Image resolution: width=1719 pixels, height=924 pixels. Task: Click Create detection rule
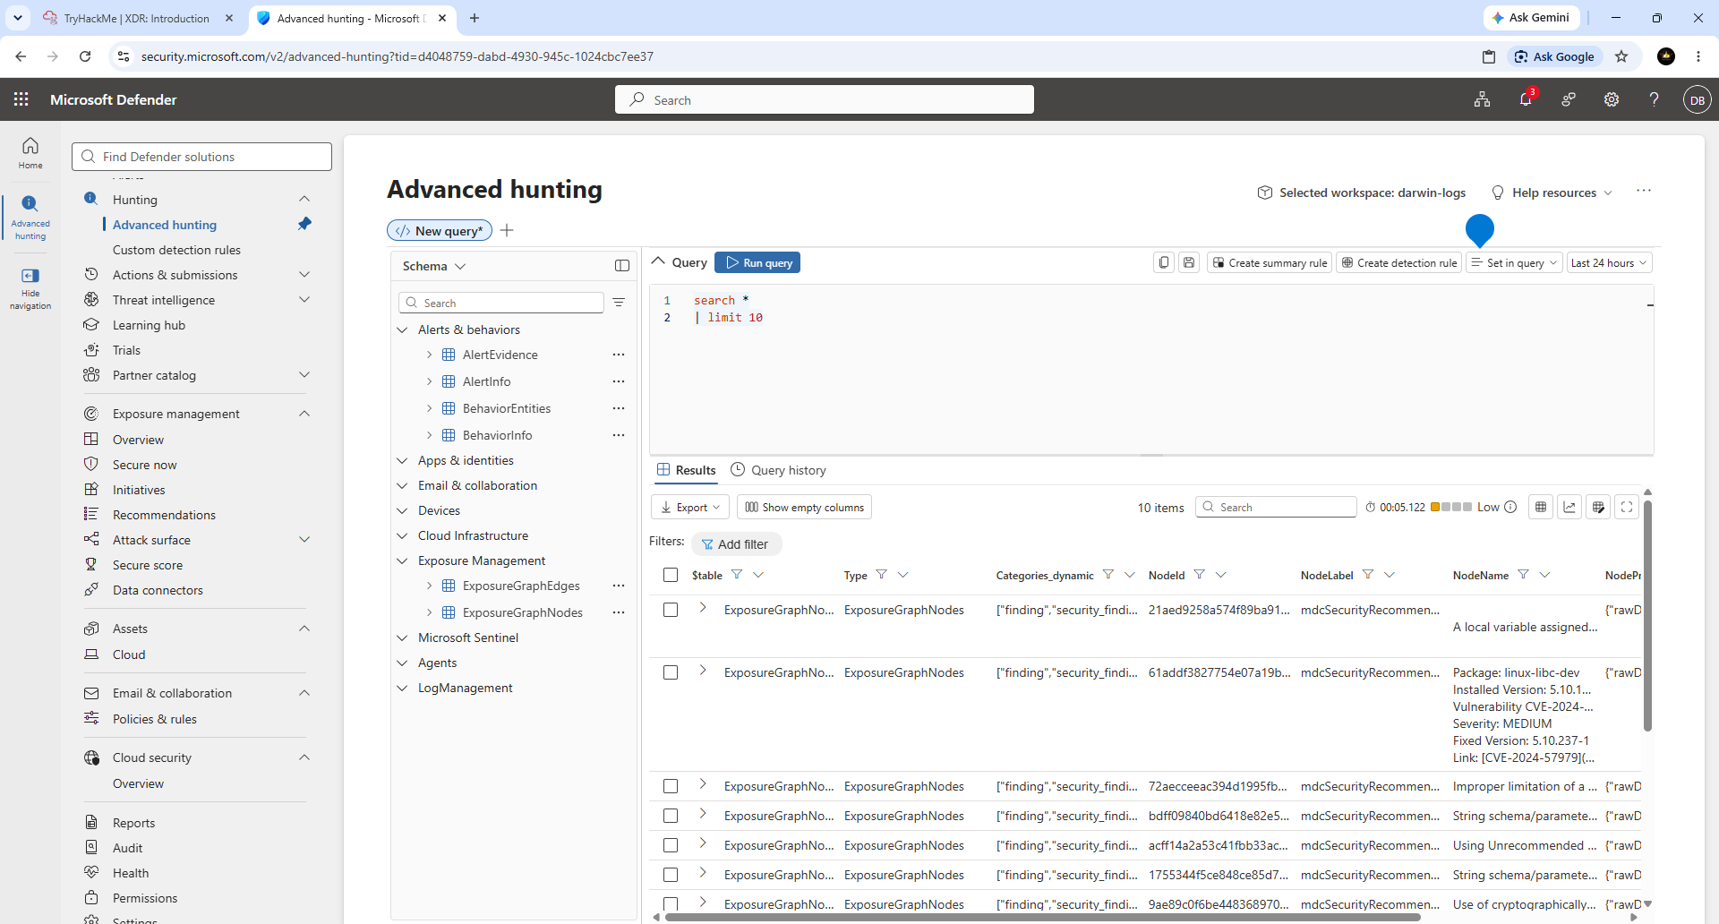point(1398,262)
